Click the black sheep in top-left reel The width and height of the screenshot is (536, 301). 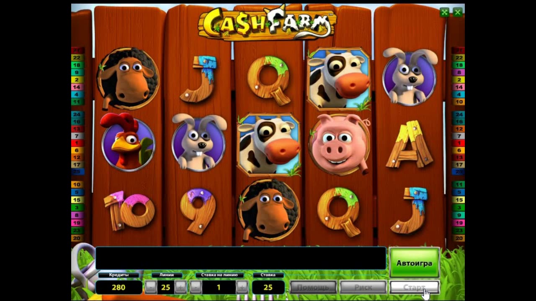click(128, 79)
